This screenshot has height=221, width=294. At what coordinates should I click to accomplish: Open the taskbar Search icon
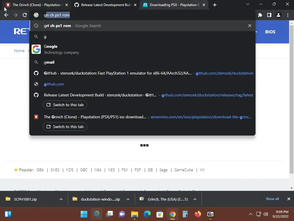tap(96, 214)
